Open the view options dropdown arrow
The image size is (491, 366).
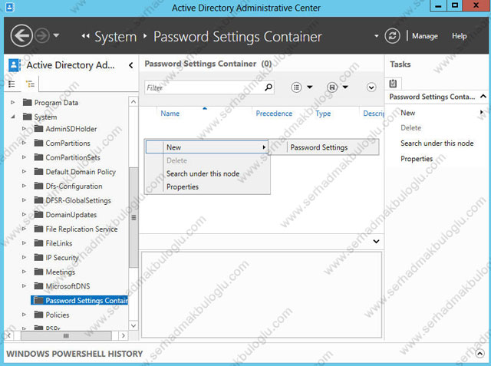point(310,87)
